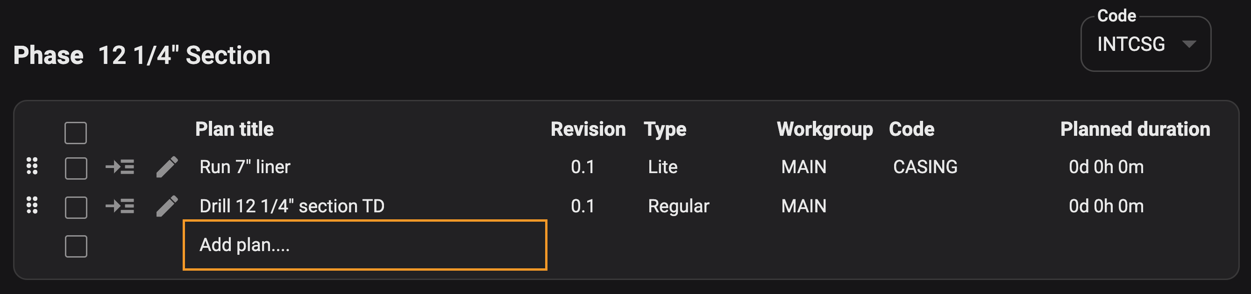Image resolution: width=1251 pixels, height=294 pixels.
Task: Click the drag handle for Run 7" liner
Action: point(32,167)
